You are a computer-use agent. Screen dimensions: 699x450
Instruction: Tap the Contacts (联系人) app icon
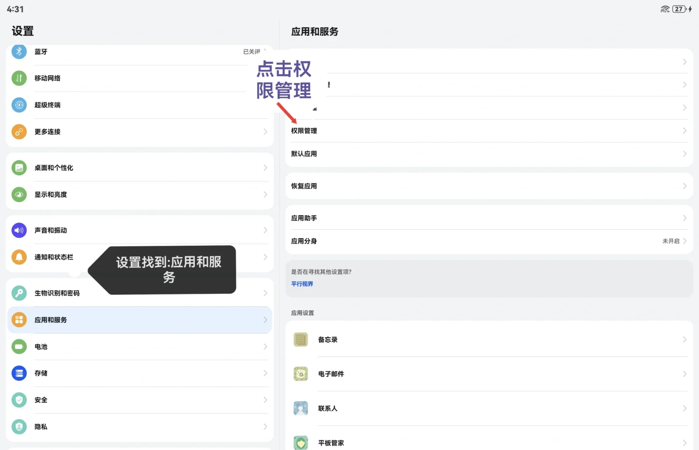[301, 408]
